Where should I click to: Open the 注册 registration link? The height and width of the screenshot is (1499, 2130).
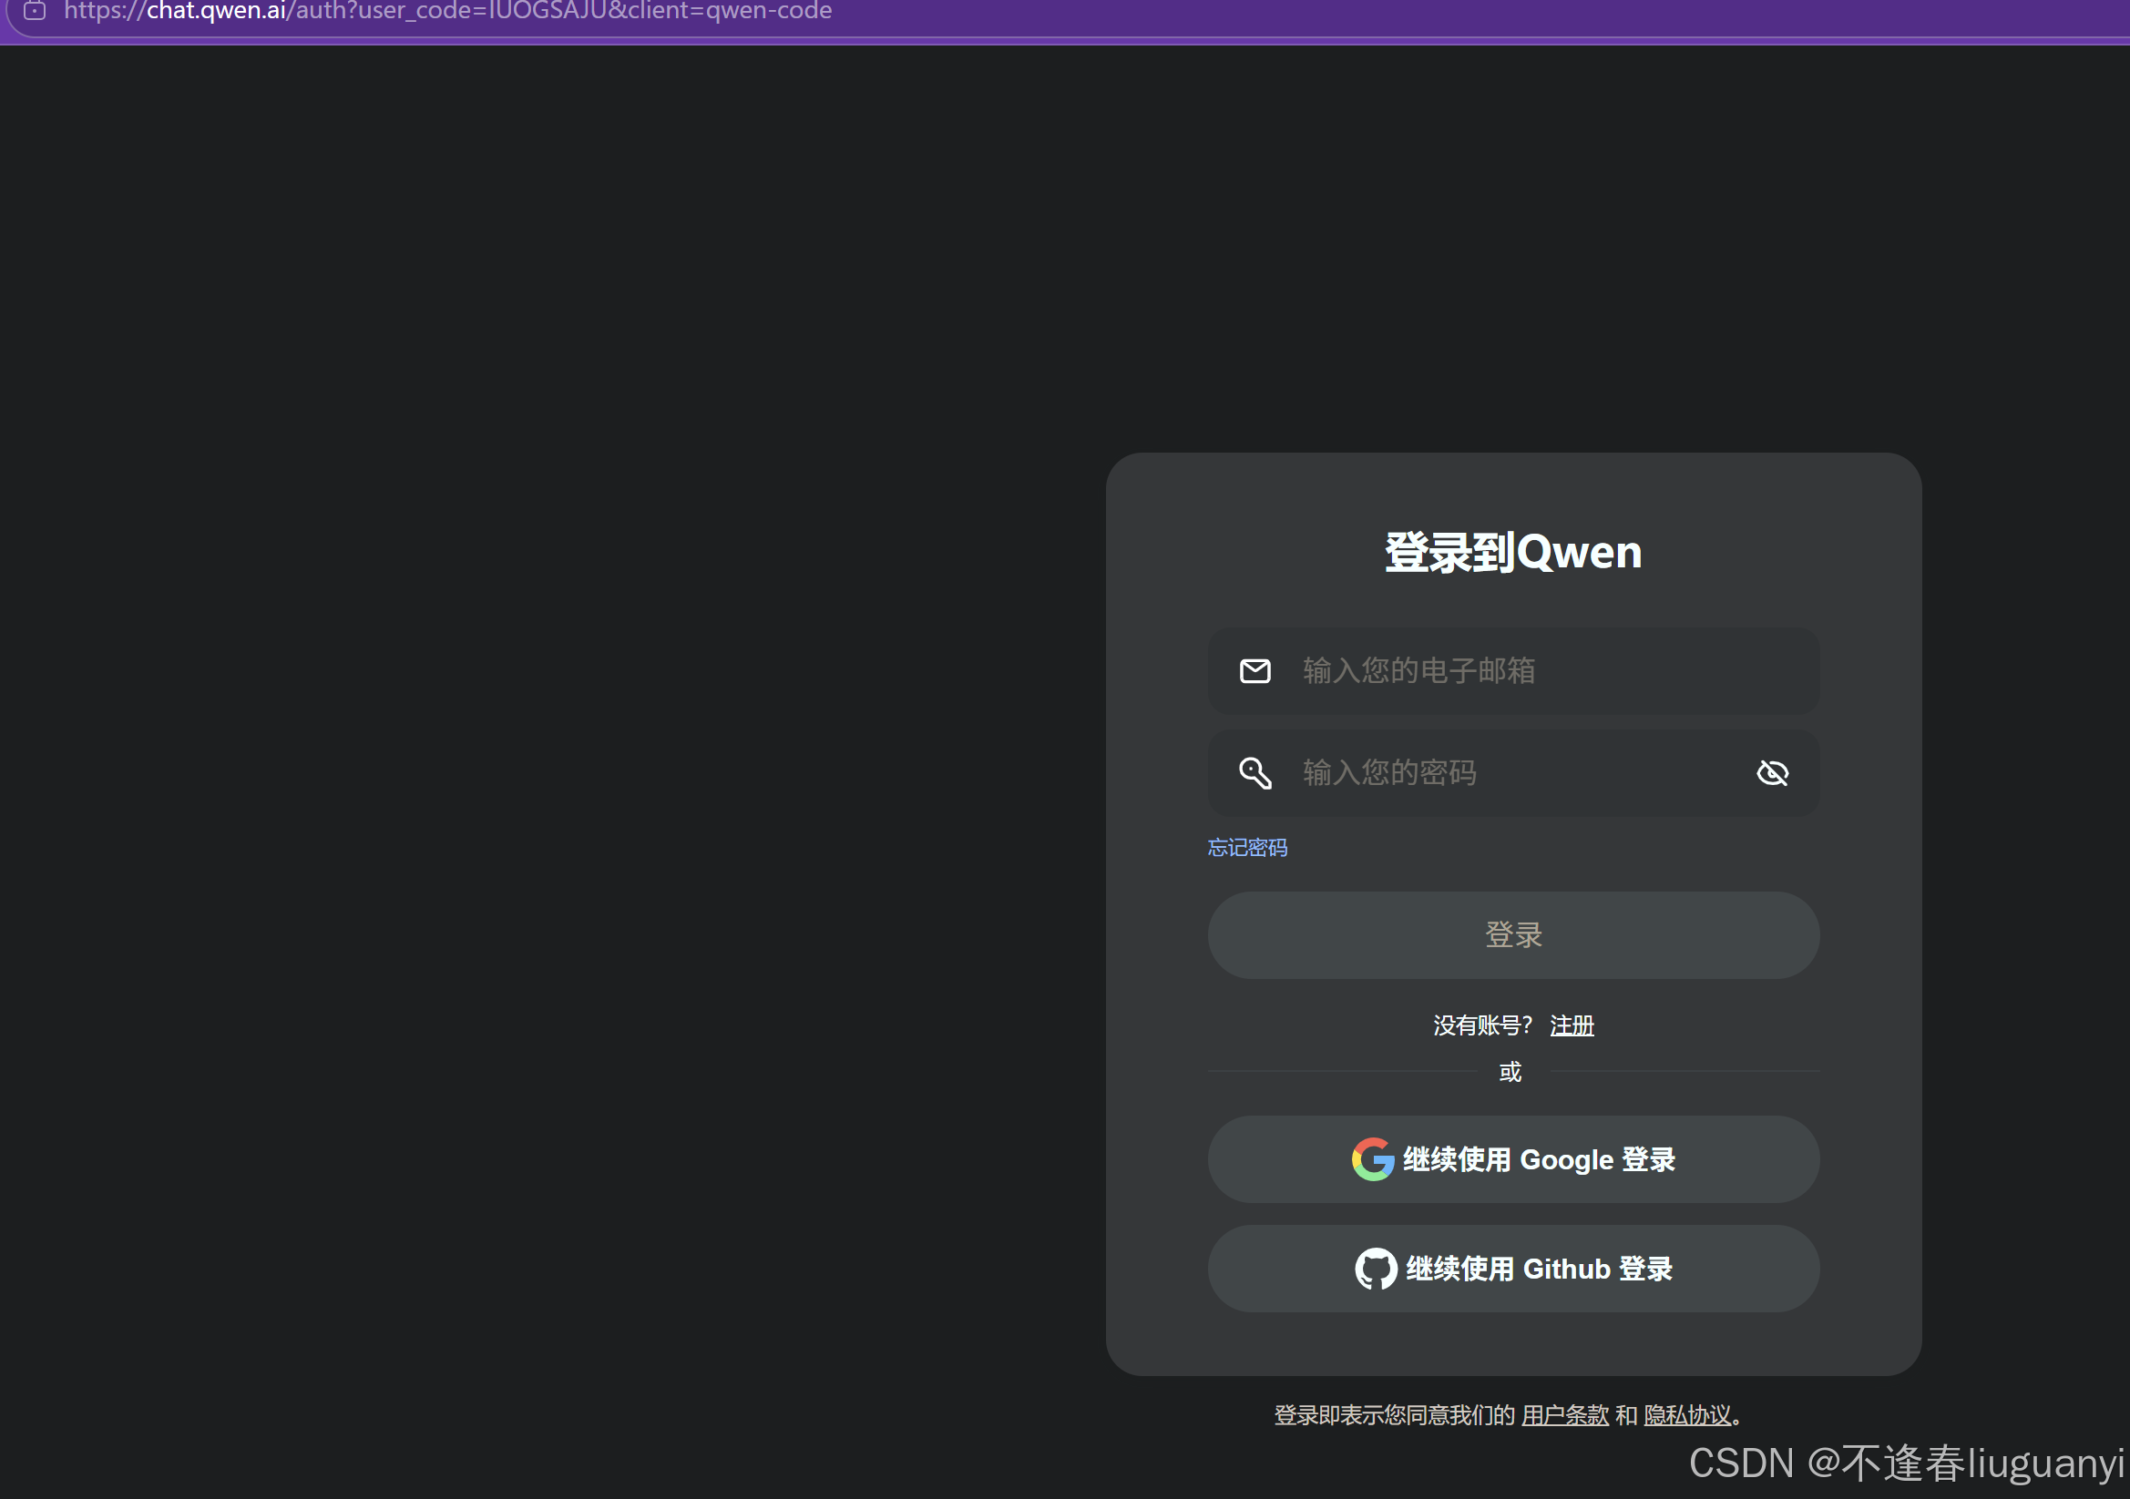[1572, 1026]
